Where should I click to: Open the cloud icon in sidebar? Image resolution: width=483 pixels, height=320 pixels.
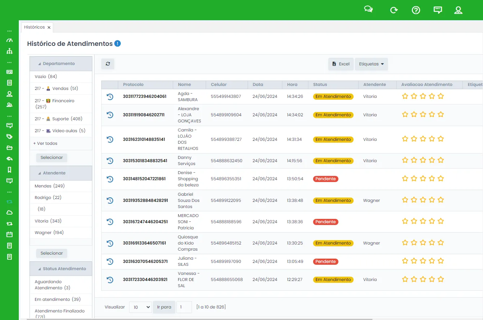coord(9,213)
